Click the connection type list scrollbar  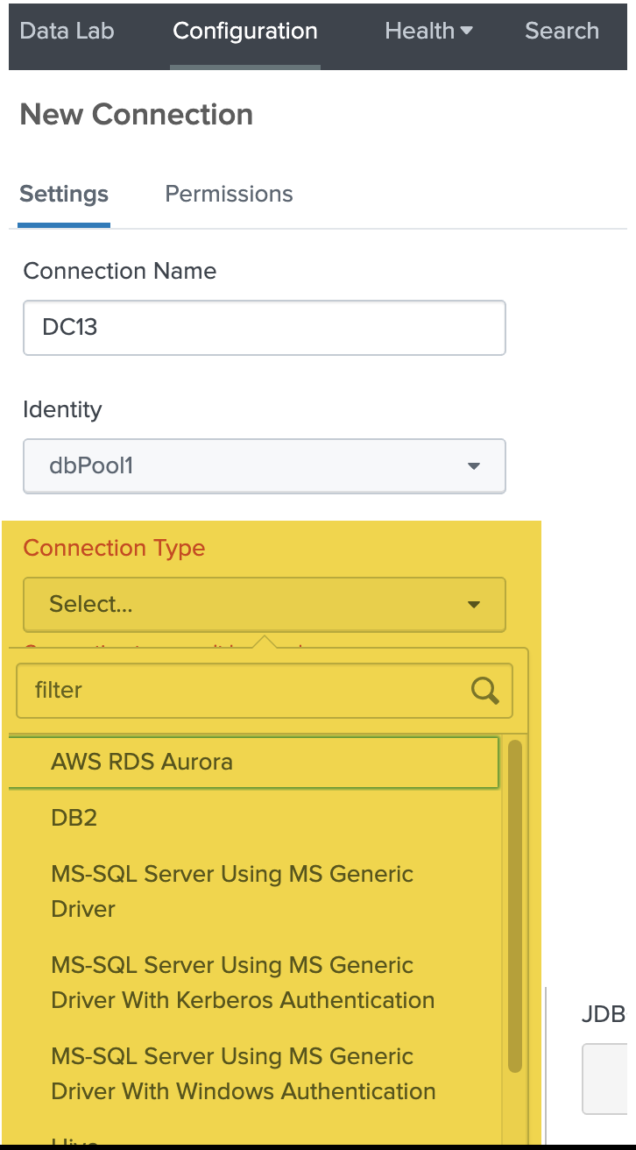point(515,903)
